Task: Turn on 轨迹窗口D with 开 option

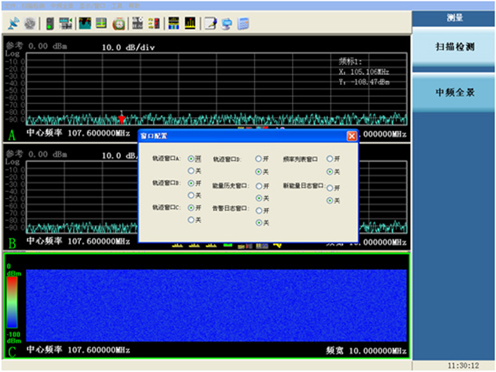Action: point(259,158)
